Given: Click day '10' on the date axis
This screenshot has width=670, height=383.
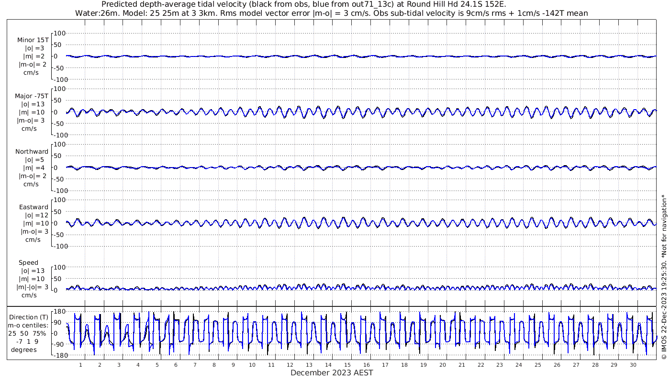Looking at the screenshot, I should [x=252, y=365].
